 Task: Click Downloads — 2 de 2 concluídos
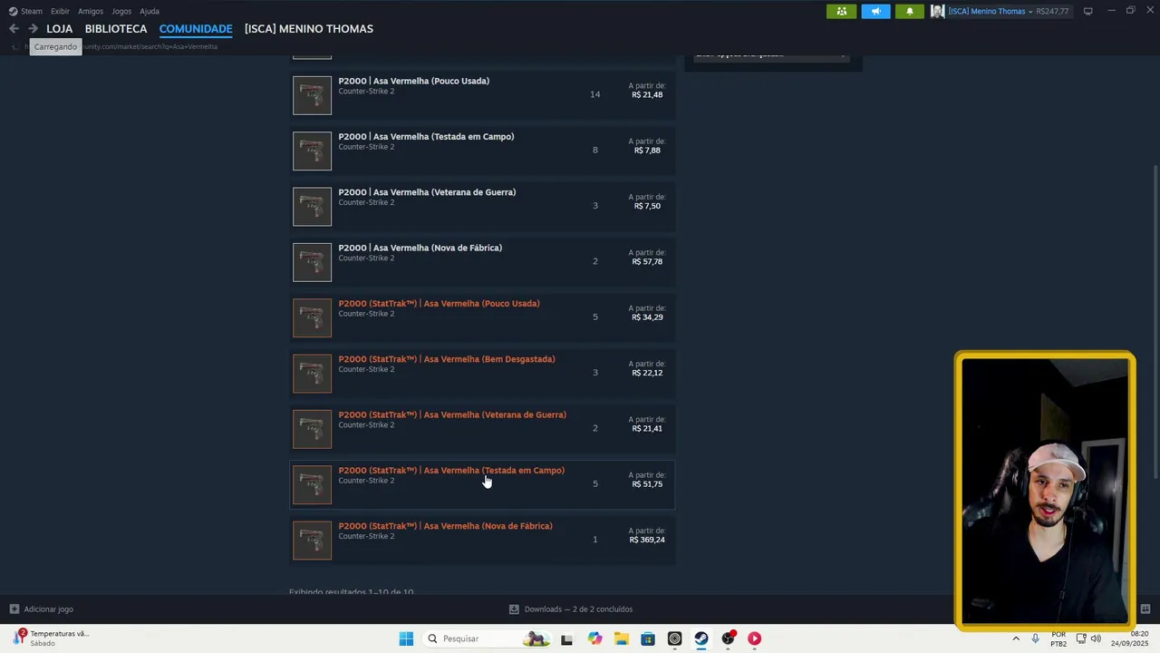[571, 609]
